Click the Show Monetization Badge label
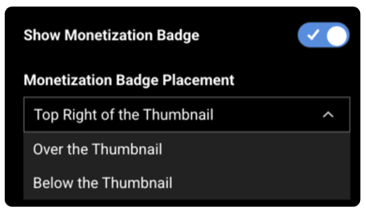This screenshot has height=219, width=366. click(x=111, y=36)
